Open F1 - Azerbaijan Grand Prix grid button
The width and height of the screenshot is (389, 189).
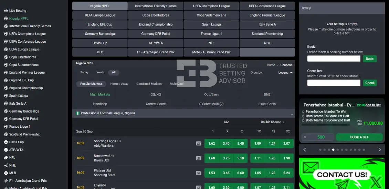click(156, 52)
